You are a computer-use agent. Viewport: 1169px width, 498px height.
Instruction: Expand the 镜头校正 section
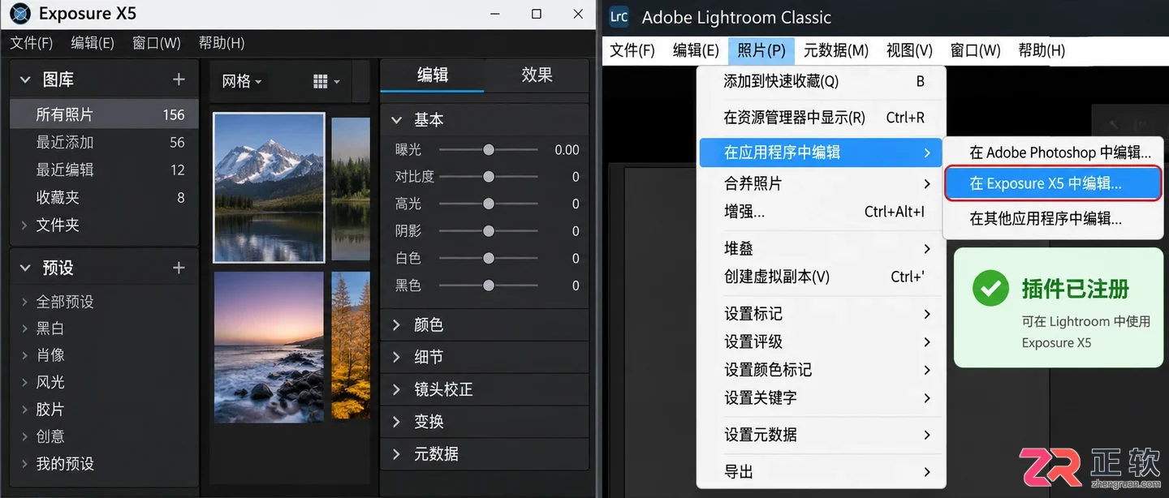tap(397, 389)
